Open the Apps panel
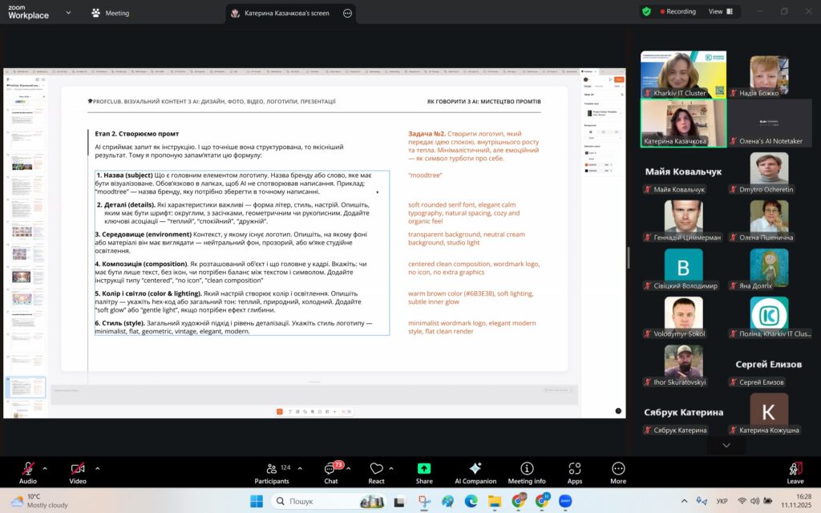Viewport: 821px width, 513px height. pyautogui.click(x=574, y=469)
